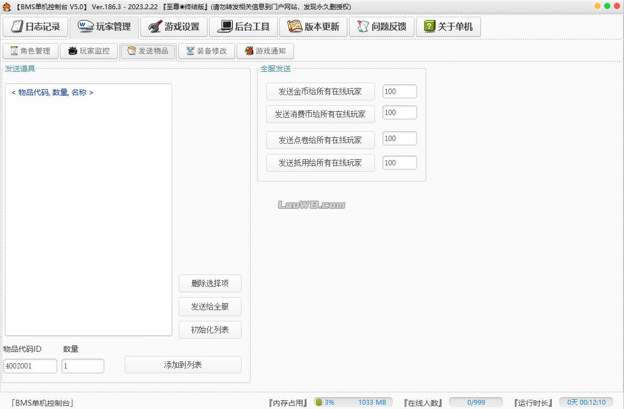This screenshot has width=624, height=409.
Task: Click the 初始化列表 button
Action: (210, 330)
